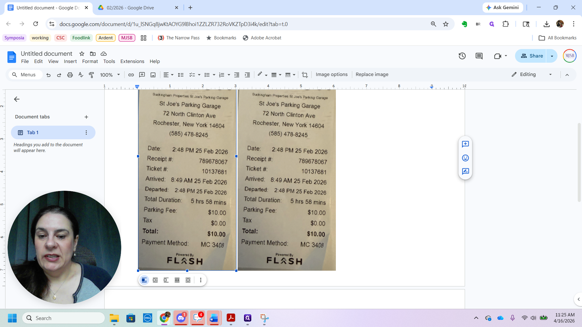Viewport: 582px width, 327px height.
Task: Click the second receipt image
Action: [x=286, y=180]
